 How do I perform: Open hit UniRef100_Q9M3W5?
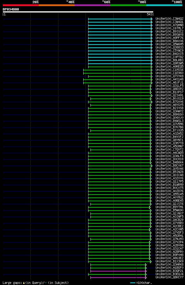point(169,64)
